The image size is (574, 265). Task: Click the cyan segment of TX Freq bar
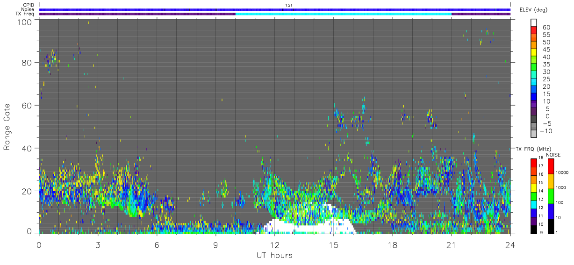click(x=344, y=14)
